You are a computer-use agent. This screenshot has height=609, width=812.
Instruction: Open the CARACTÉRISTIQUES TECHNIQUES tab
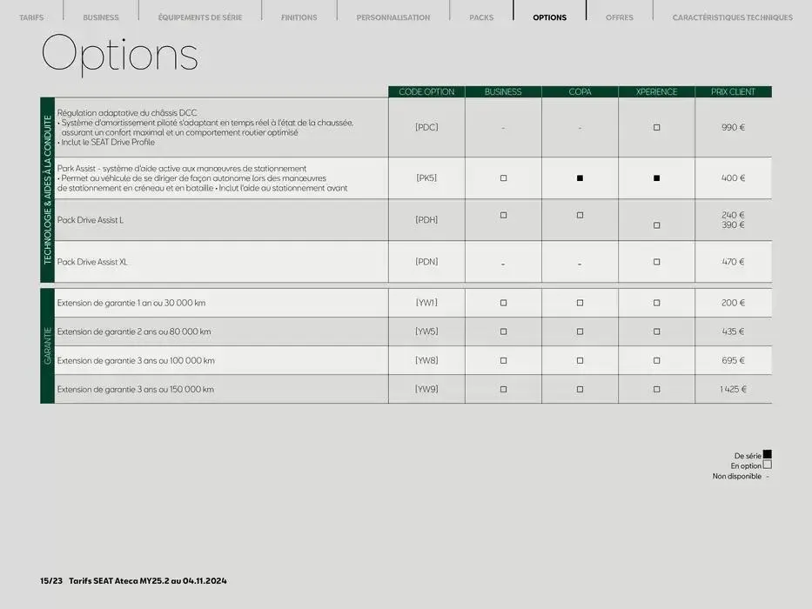tap(732, 17)
